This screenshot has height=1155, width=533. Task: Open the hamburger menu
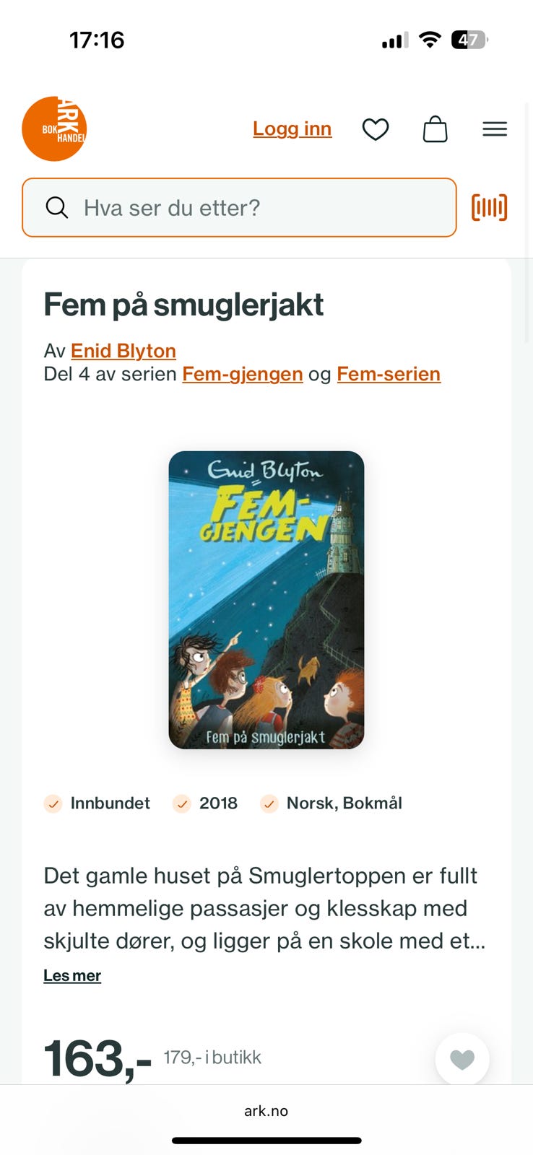(x=495, y=129)
